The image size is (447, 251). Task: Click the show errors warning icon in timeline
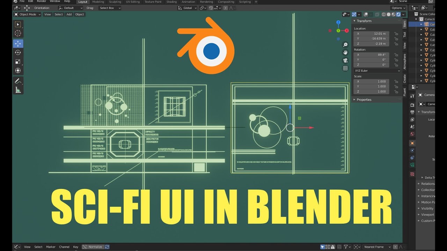coord(333,247)
